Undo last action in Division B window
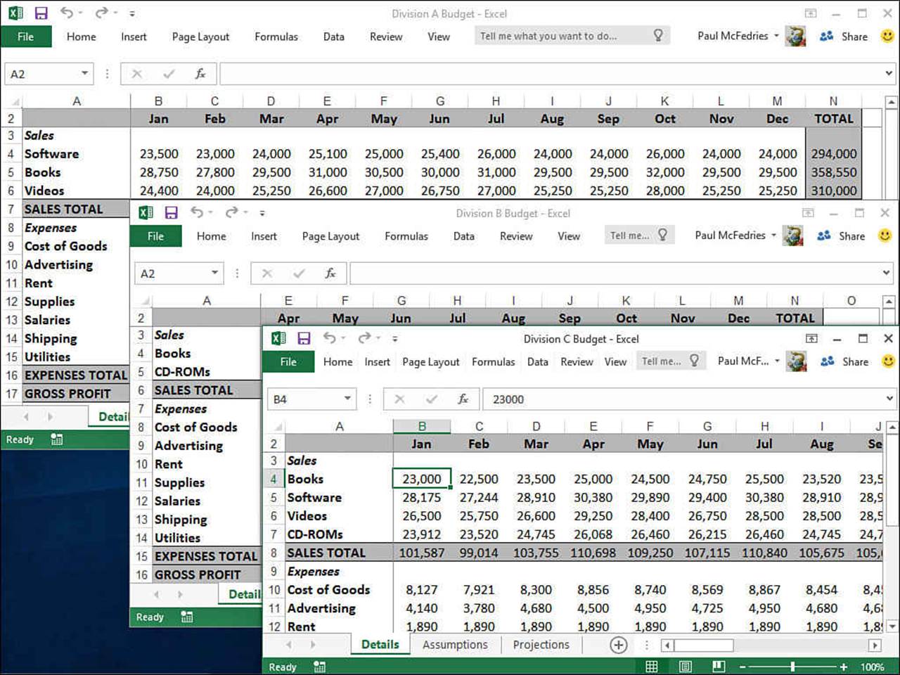900x675 pixels. (196, 212)
